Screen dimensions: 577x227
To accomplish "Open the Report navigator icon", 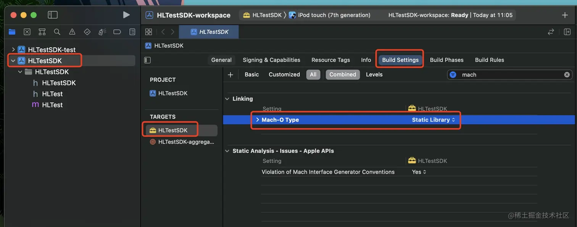I will [132, 32].
